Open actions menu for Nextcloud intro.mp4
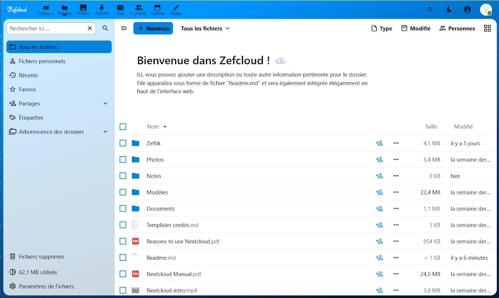 tap(396, 290)
